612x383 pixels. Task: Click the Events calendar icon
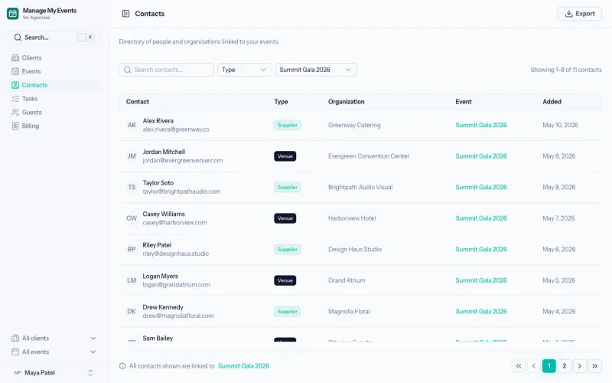coord(15,71)
